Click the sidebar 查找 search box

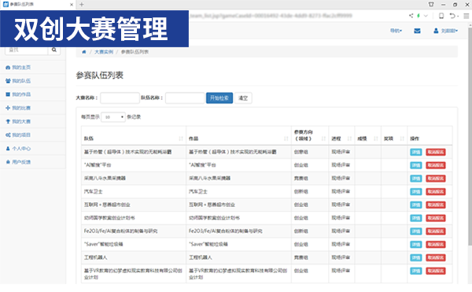tap(27, 50)
